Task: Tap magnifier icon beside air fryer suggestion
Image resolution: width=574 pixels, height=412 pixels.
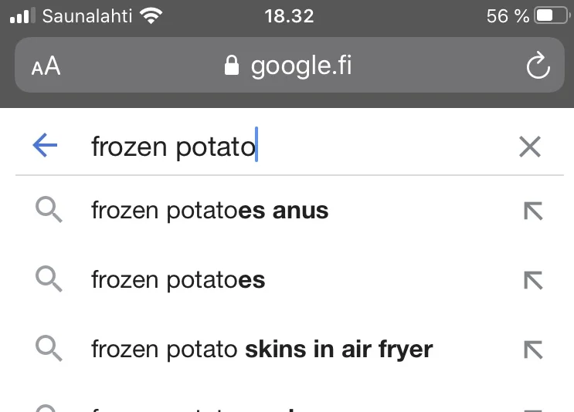Action: click(x=49, y=349)
